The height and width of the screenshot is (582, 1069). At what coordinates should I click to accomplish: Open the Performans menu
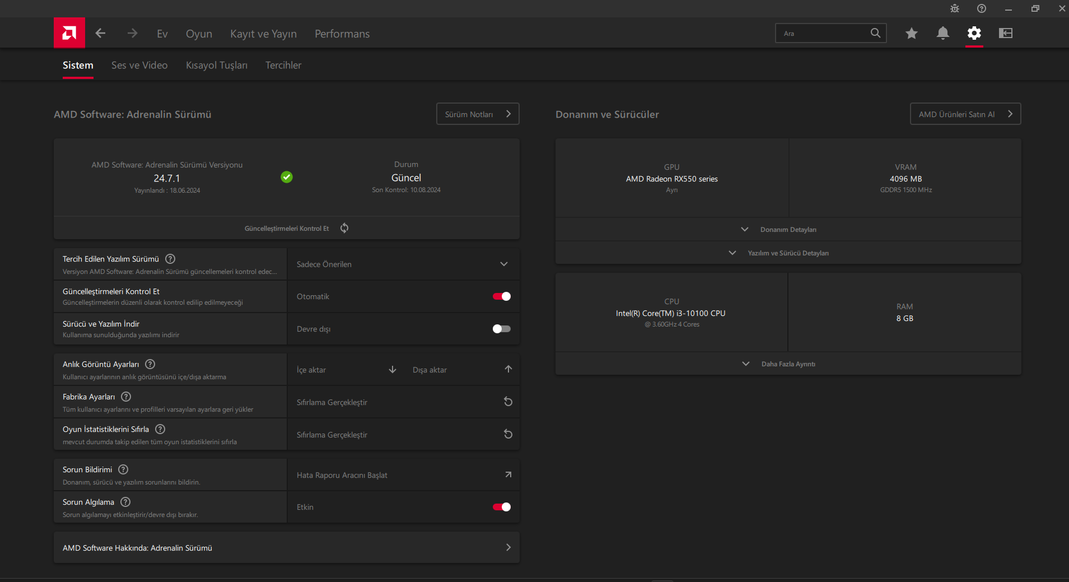coord(342,34)
